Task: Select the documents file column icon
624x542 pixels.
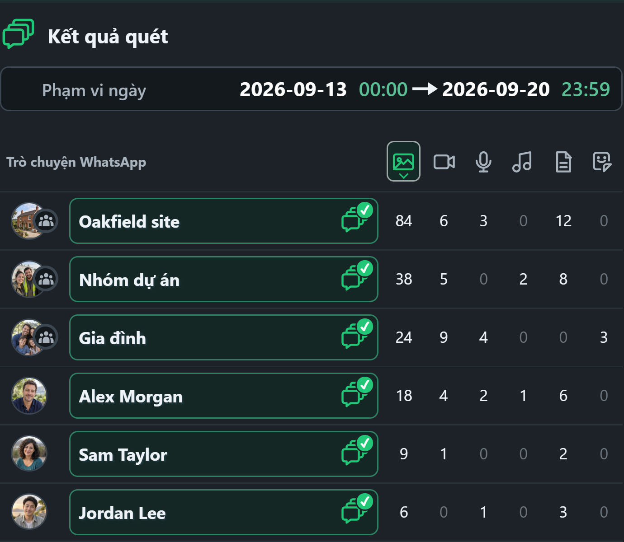Action: [x=563, y=162]
